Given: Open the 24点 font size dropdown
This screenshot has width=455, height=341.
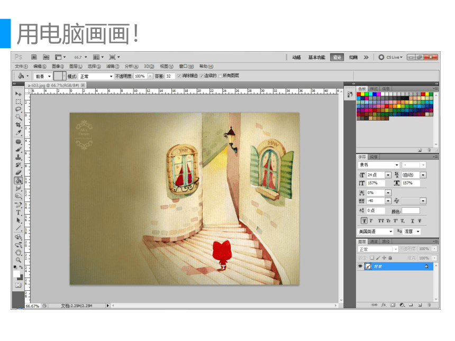Looking at the screenshot, I should (x=388, y=175).
